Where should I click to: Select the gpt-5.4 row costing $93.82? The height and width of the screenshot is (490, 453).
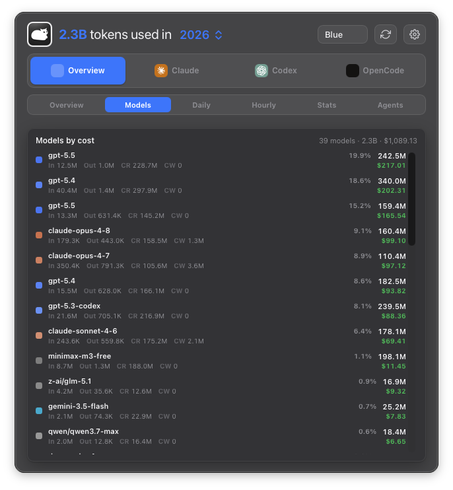(x=221, y=286)
